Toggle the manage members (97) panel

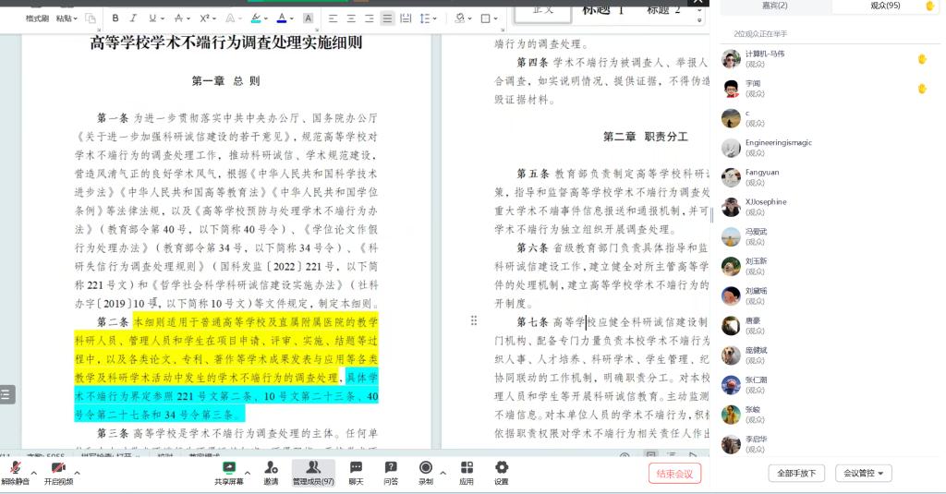coord(313,473)
